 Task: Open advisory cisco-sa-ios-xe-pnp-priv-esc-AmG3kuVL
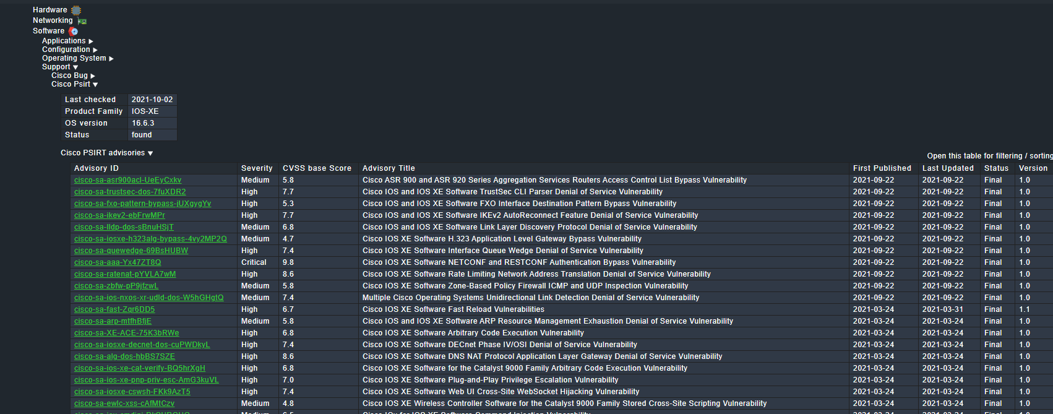point(147,380)
